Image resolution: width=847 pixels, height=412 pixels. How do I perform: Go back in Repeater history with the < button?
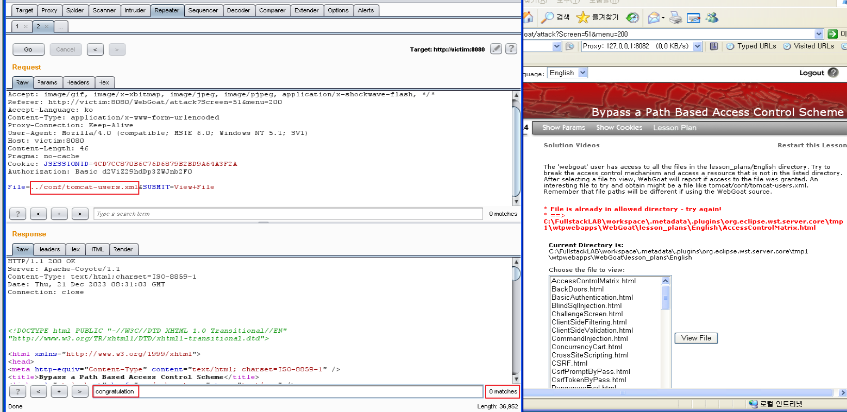pos(95,49)
